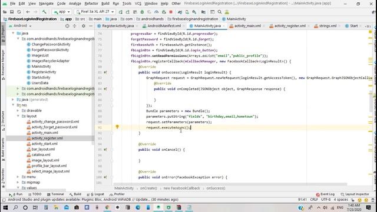Click the Windows taskbar search icon
Image resolution: width=377 pixels, height=212 pixels.
click(x=15, y=207)
